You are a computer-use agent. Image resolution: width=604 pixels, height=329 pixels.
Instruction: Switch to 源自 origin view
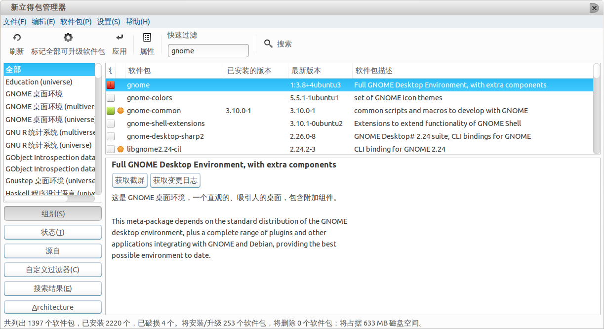click(x=53, y=251)
